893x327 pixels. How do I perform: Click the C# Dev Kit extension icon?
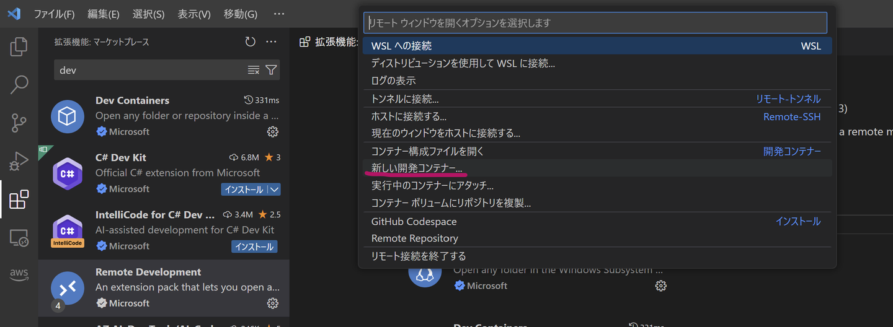coord(68,173)
